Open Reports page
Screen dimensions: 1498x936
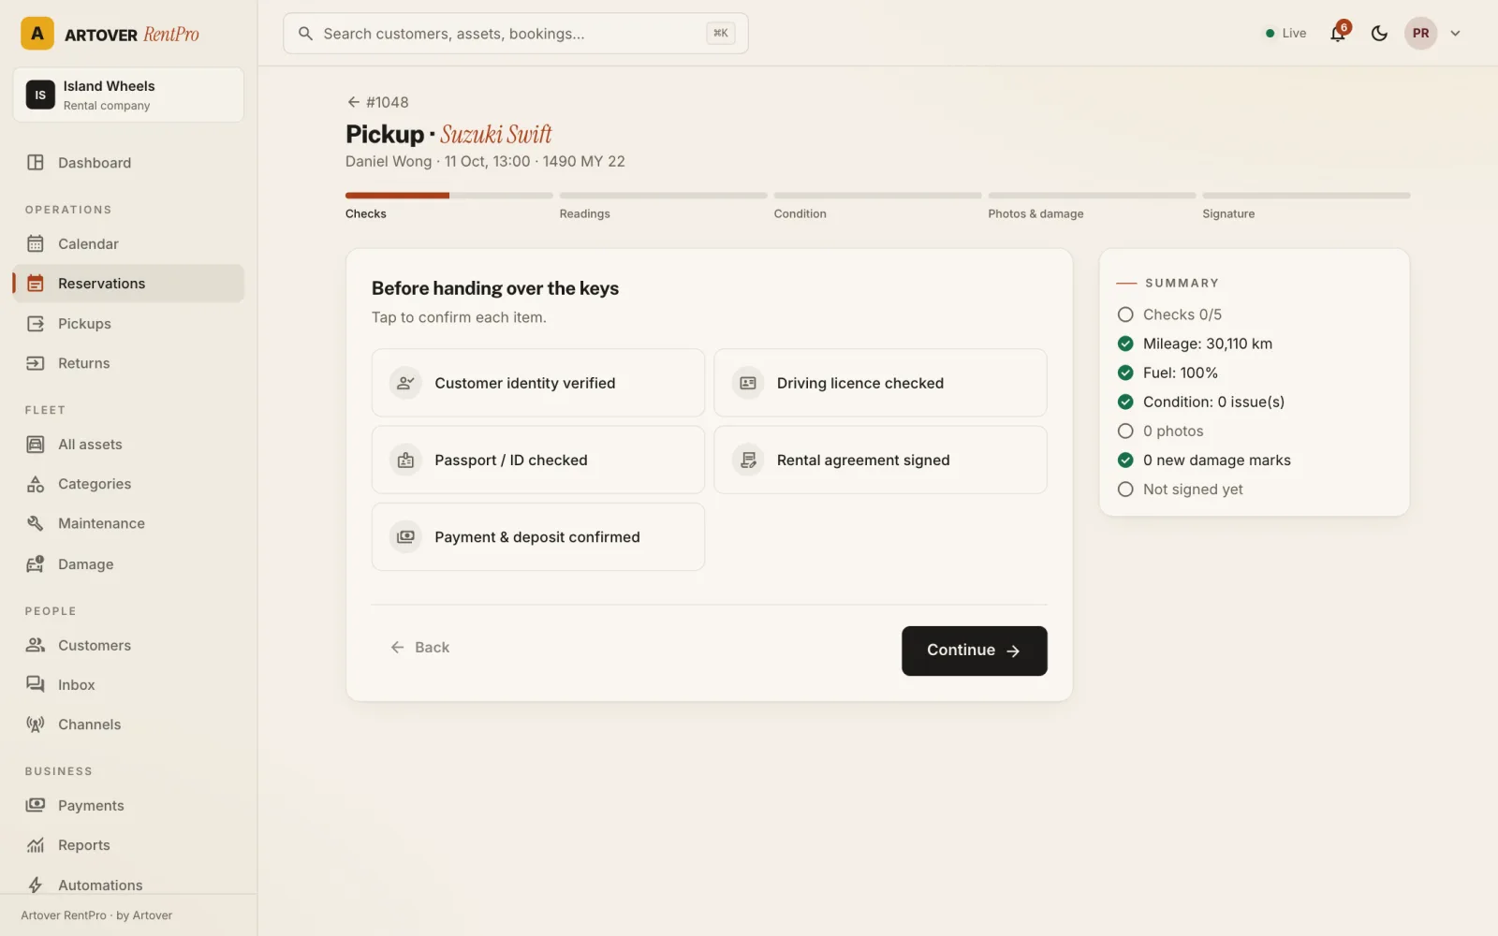[x=128, y=845]
